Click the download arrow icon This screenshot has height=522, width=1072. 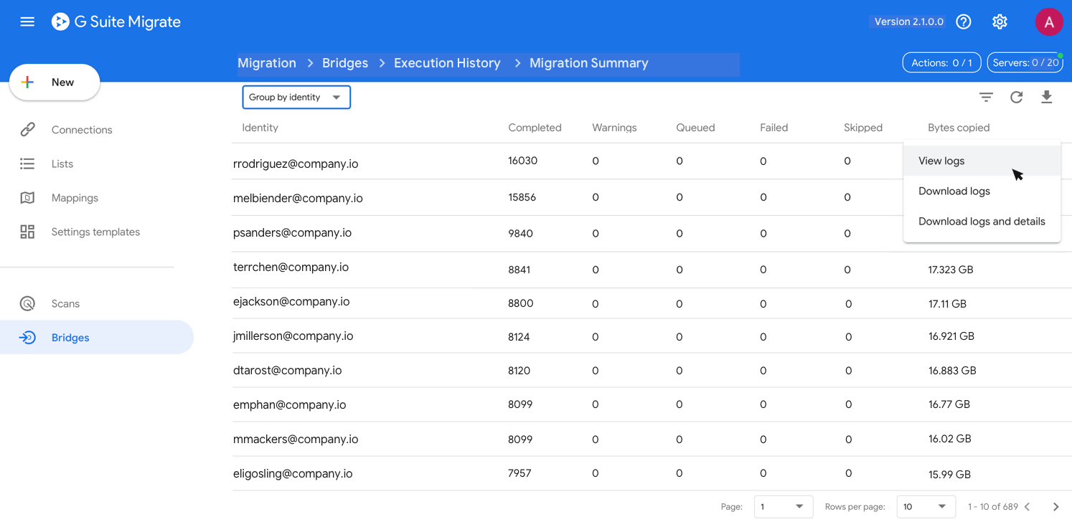pyautogui.click(x=1046, y=97)
